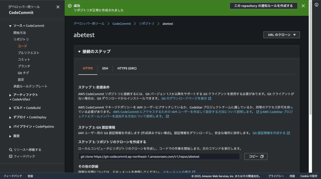This screenshot has width=321, height=179.
Task: Open 承認ルールテンプレート in the sidebar
Action: pyautogui.click(x=30, y=86)
